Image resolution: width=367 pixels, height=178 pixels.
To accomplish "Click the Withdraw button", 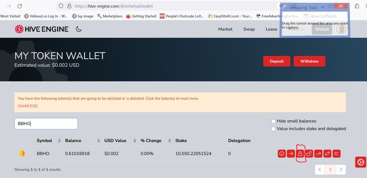I will tap(310, 61).
